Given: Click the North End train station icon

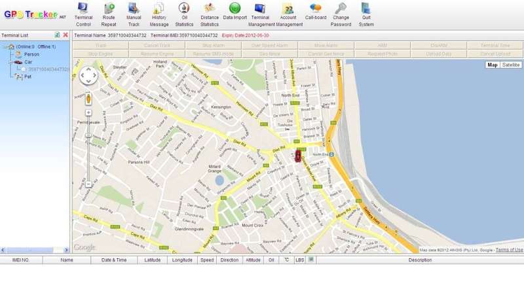Looking at the screenshot, I should (331, 154).
